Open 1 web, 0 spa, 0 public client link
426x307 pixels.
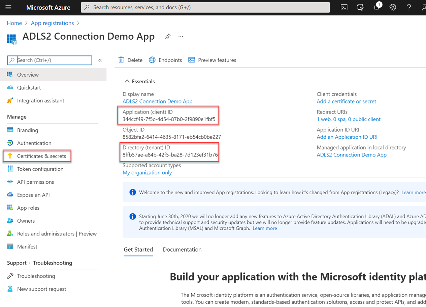click(349, 119)
